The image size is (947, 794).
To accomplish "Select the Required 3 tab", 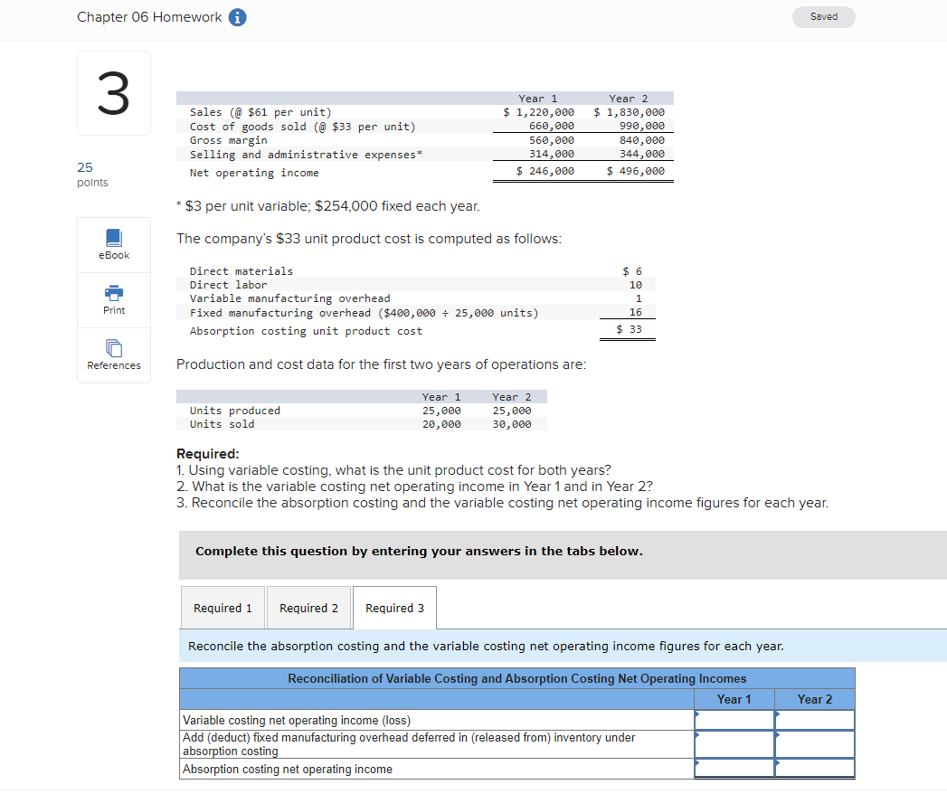I will [x=393, y=607].
